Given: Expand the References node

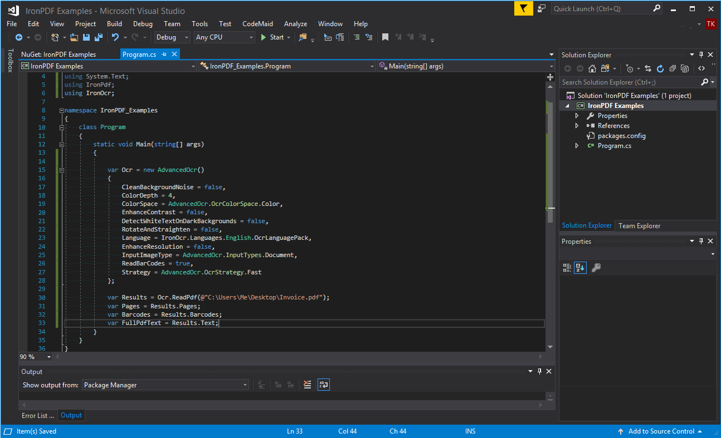Looking at the screenshot, I should pyautogui.click(x=577, y=126).
